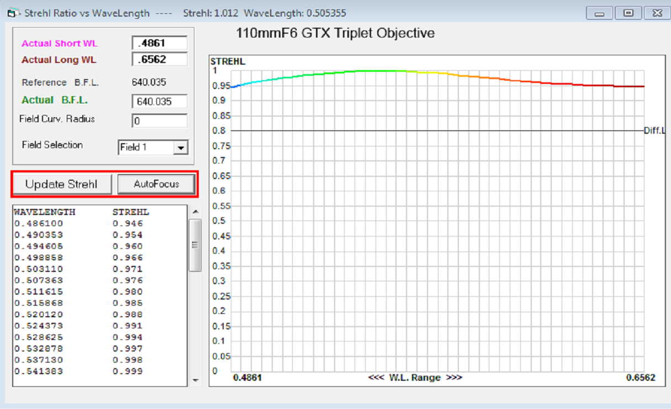This screenshot has height=409, width=671.
Task: Click the Field Curv. Radius input
Action: [x=160, y=120]
